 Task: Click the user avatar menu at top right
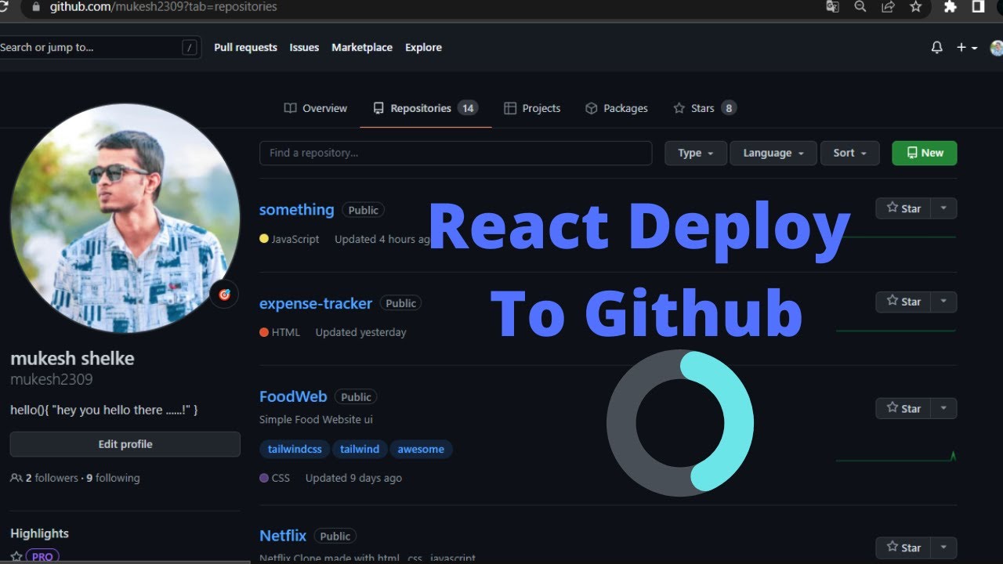click(997, 48)
